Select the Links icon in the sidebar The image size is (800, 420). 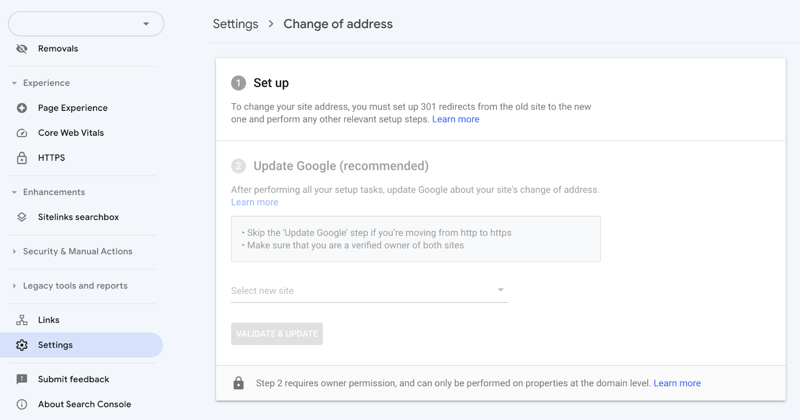22,320
